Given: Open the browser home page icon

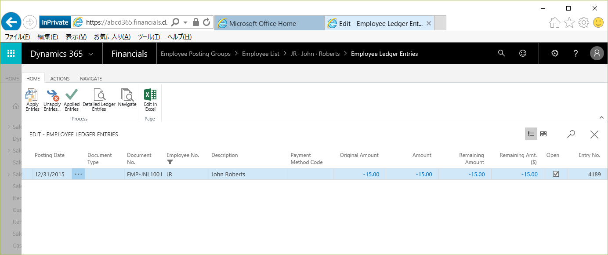Looking at the screenshot, I should coord(555,22).
